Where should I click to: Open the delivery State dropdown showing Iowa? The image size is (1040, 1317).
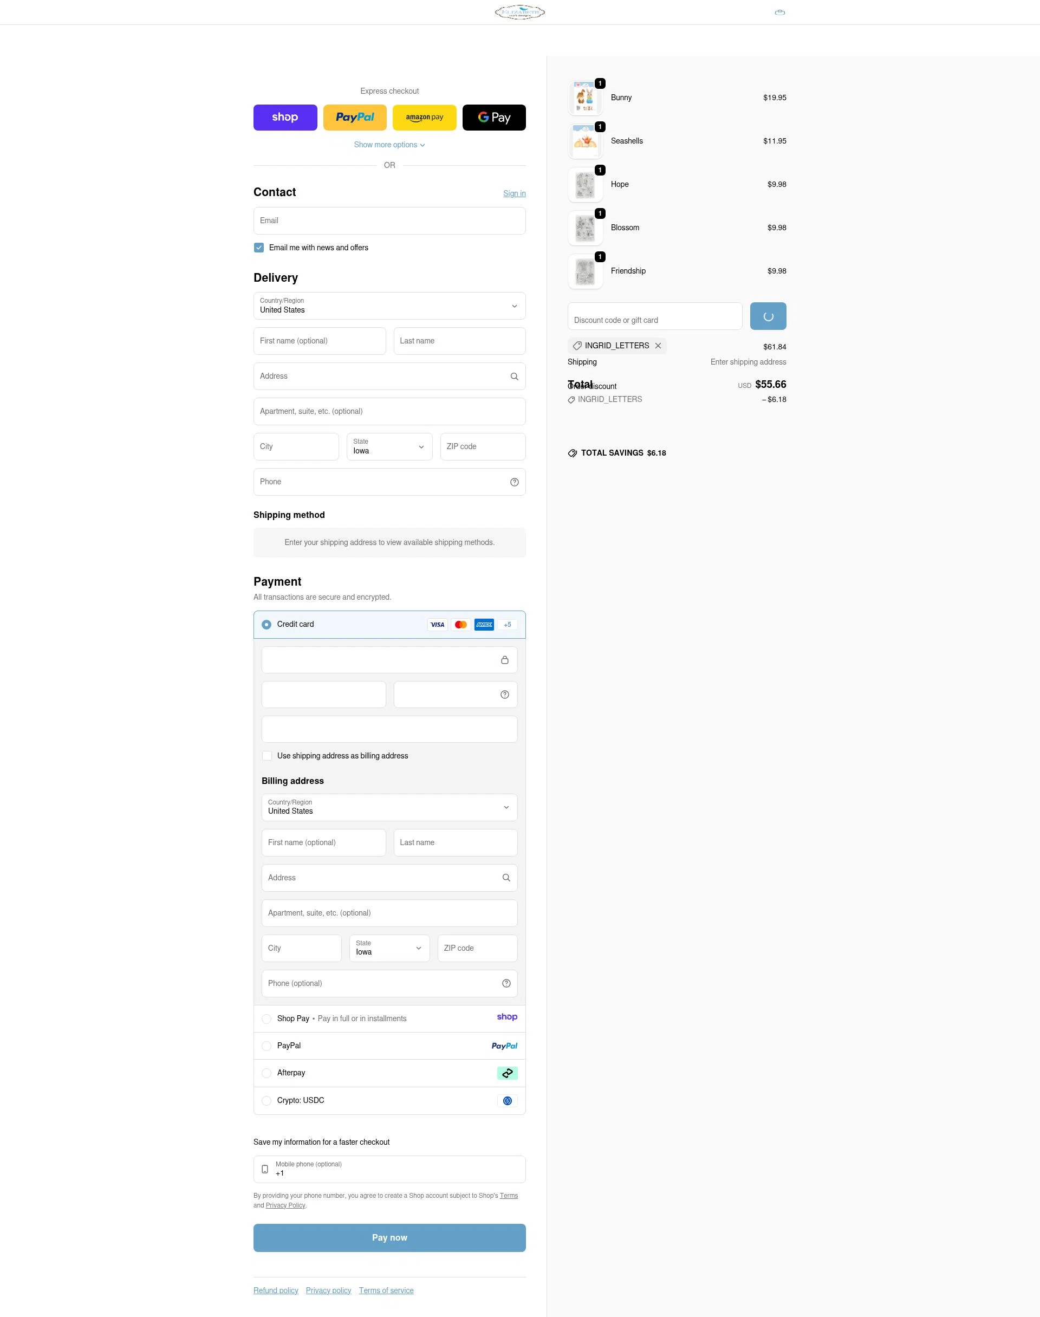(x=389, y=447)
